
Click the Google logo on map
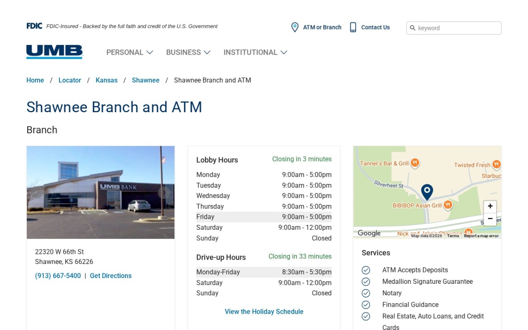coord(369,233)
